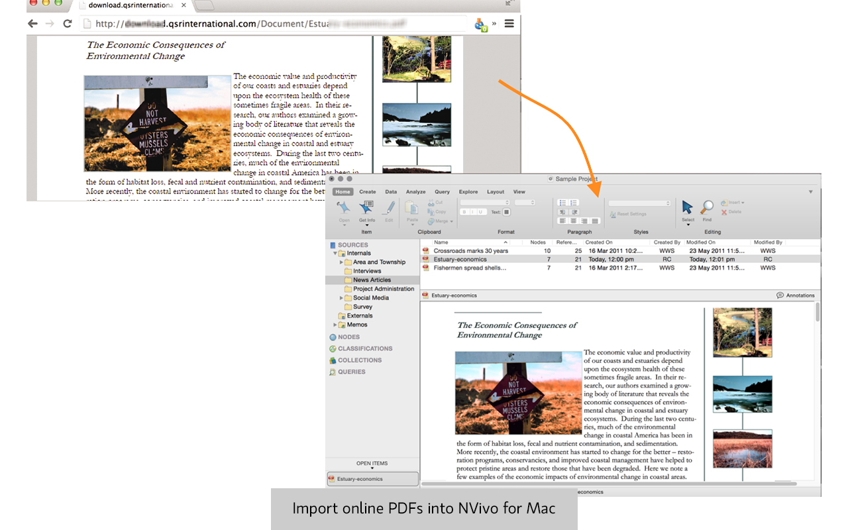Reload the page in the browser
The image size is (848, 530).
tap(67, 24)
